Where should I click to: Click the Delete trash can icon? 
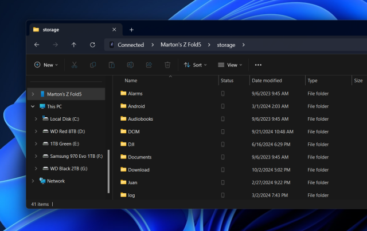(167, 65)
